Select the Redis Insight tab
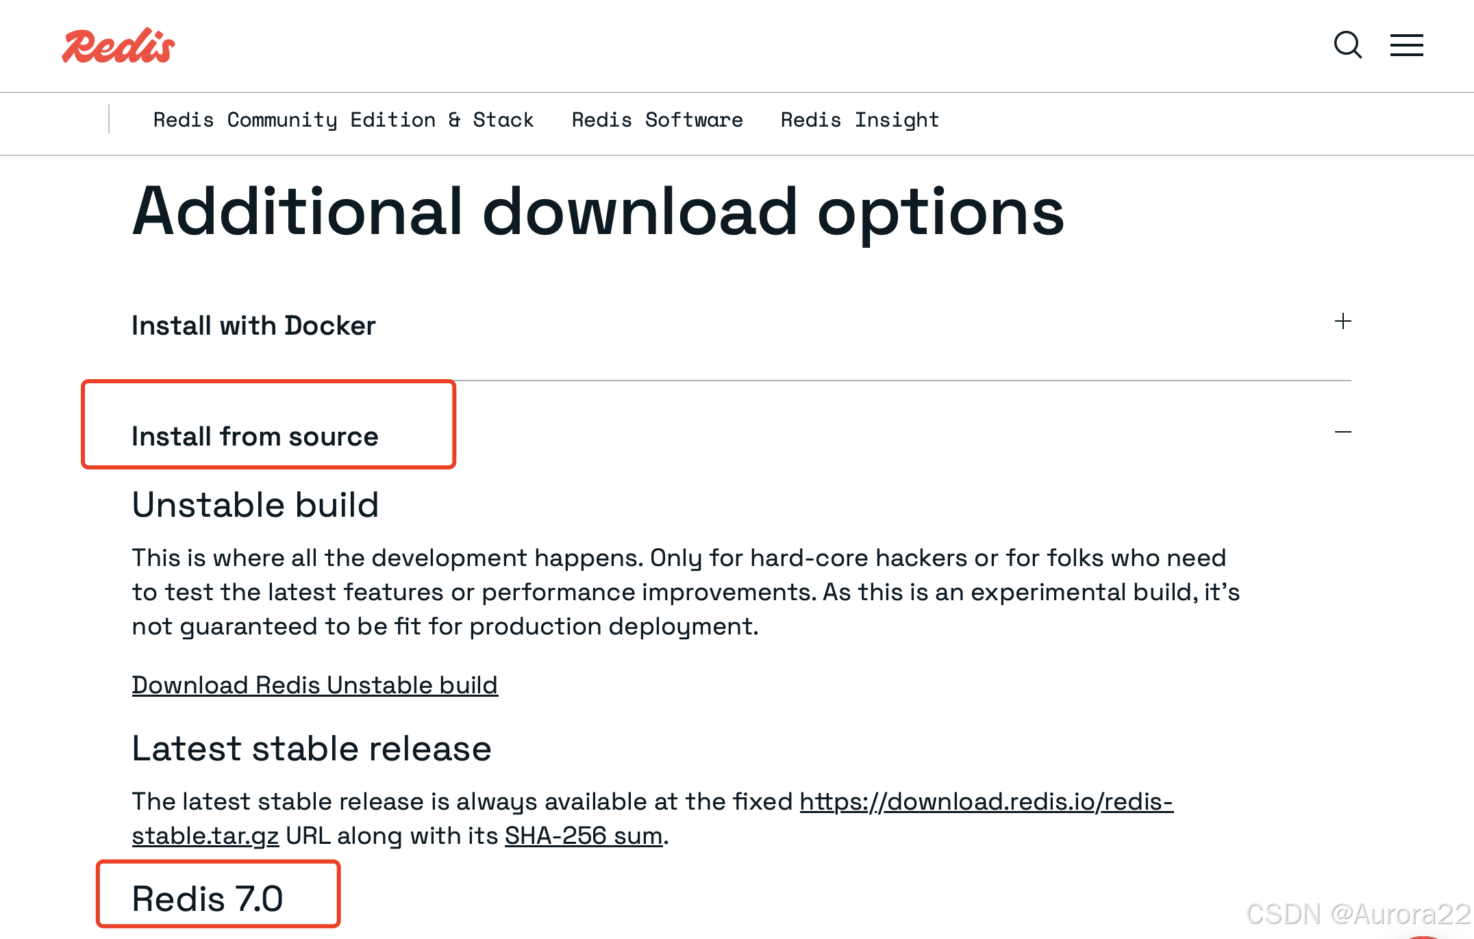This screenshot has width=1474, height=939. tap(860, 120)
